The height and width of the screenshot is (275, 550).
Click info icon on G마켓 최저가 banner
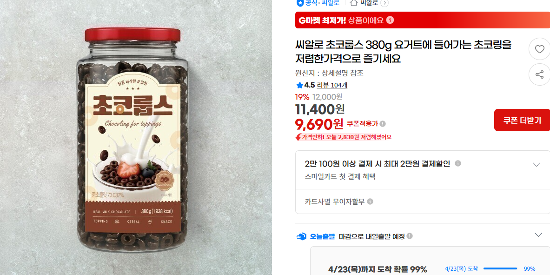pyautogui.click(x=390, y=20)
